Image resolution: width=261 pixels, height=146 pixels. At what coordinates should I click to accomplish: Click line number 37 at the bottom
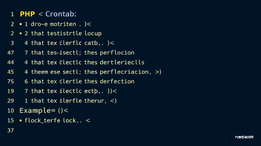pyautogui.click(x=11, y=131)
